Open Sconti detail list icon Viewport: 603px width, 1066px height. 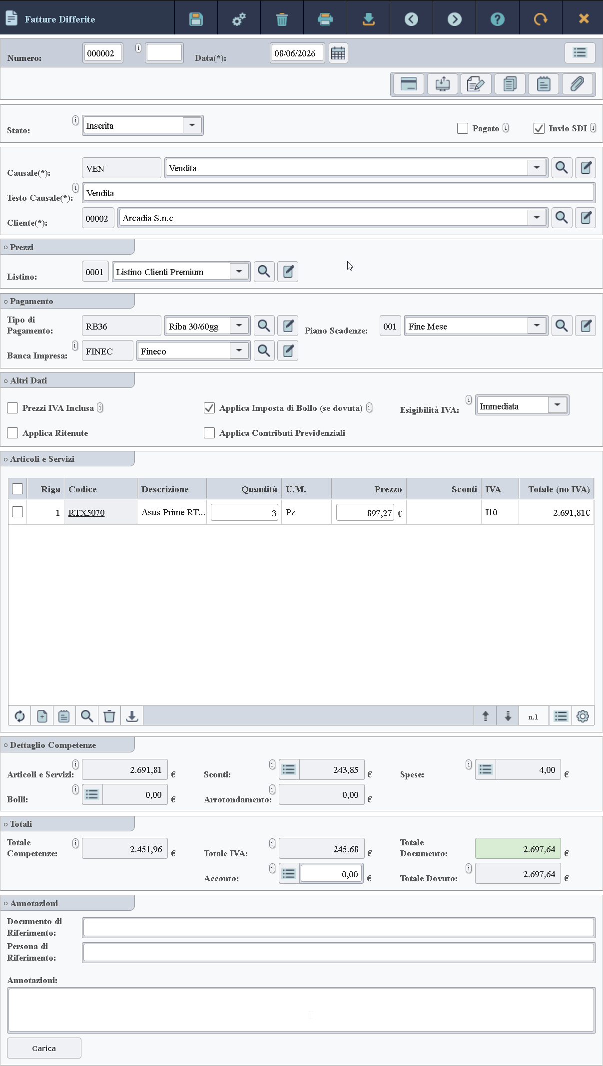289,769
